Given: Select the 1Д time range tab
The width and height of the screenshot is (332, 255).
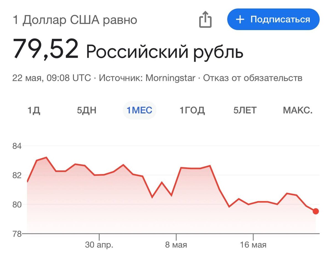Looking at the screenshot, I should [x=34, y=111].
